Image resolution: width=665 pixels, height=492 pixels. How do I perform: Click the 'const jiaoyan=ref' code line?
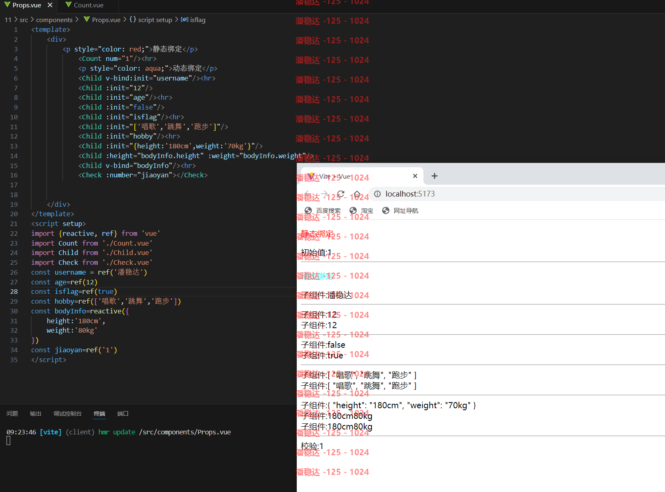click(x=74, y=350)
